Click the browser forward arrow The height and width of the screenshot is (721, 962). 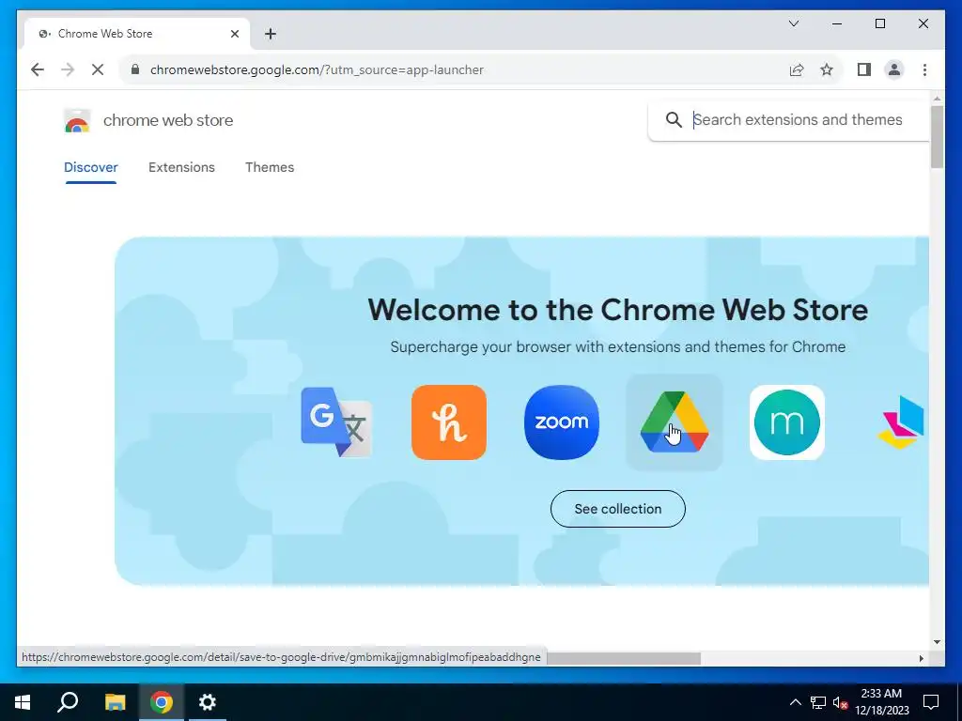tap(68, 69)
